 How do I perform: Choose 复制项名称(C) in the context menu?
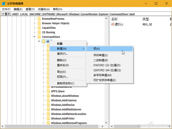(x=68, y=83)
